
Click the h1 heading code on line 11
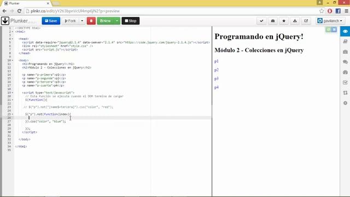click(x=48, y=64)
